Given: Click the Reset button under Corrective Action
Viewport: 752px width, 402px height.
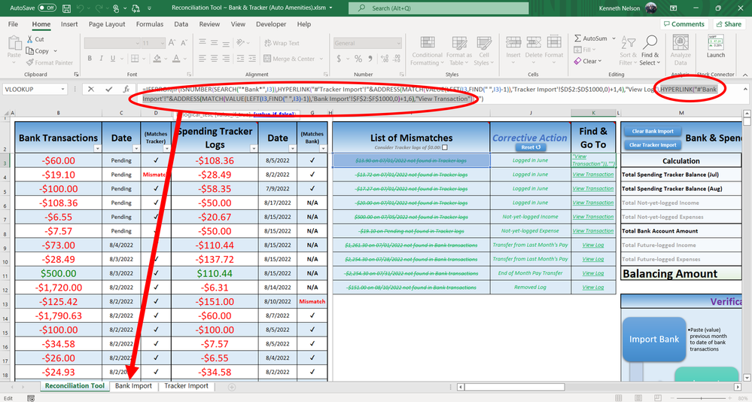Looking at the screenshot, I should [x=531, y=148].
